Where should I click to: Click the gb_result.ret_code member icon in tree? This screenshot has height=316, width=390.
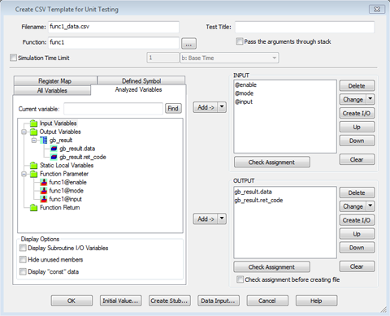click(x=54, y=157)
